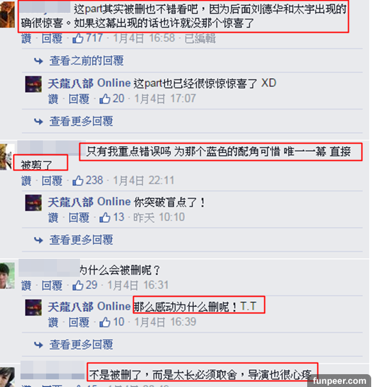This screenshot has height=387, width=384.
Task: Click 已編輯 edited label on first comment
Action: point(200,38)
